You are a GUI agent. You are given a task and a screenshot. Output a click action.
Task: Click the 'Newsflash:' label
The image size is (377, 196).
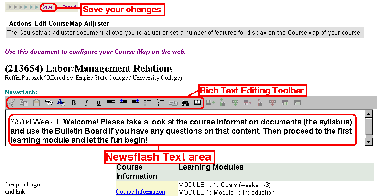click(x=21, y=92)
